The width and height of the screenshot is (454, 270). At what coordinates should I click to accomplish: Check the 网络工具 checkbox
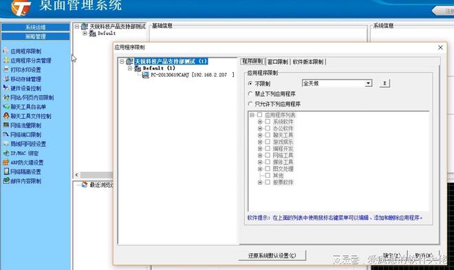point(268,155)
